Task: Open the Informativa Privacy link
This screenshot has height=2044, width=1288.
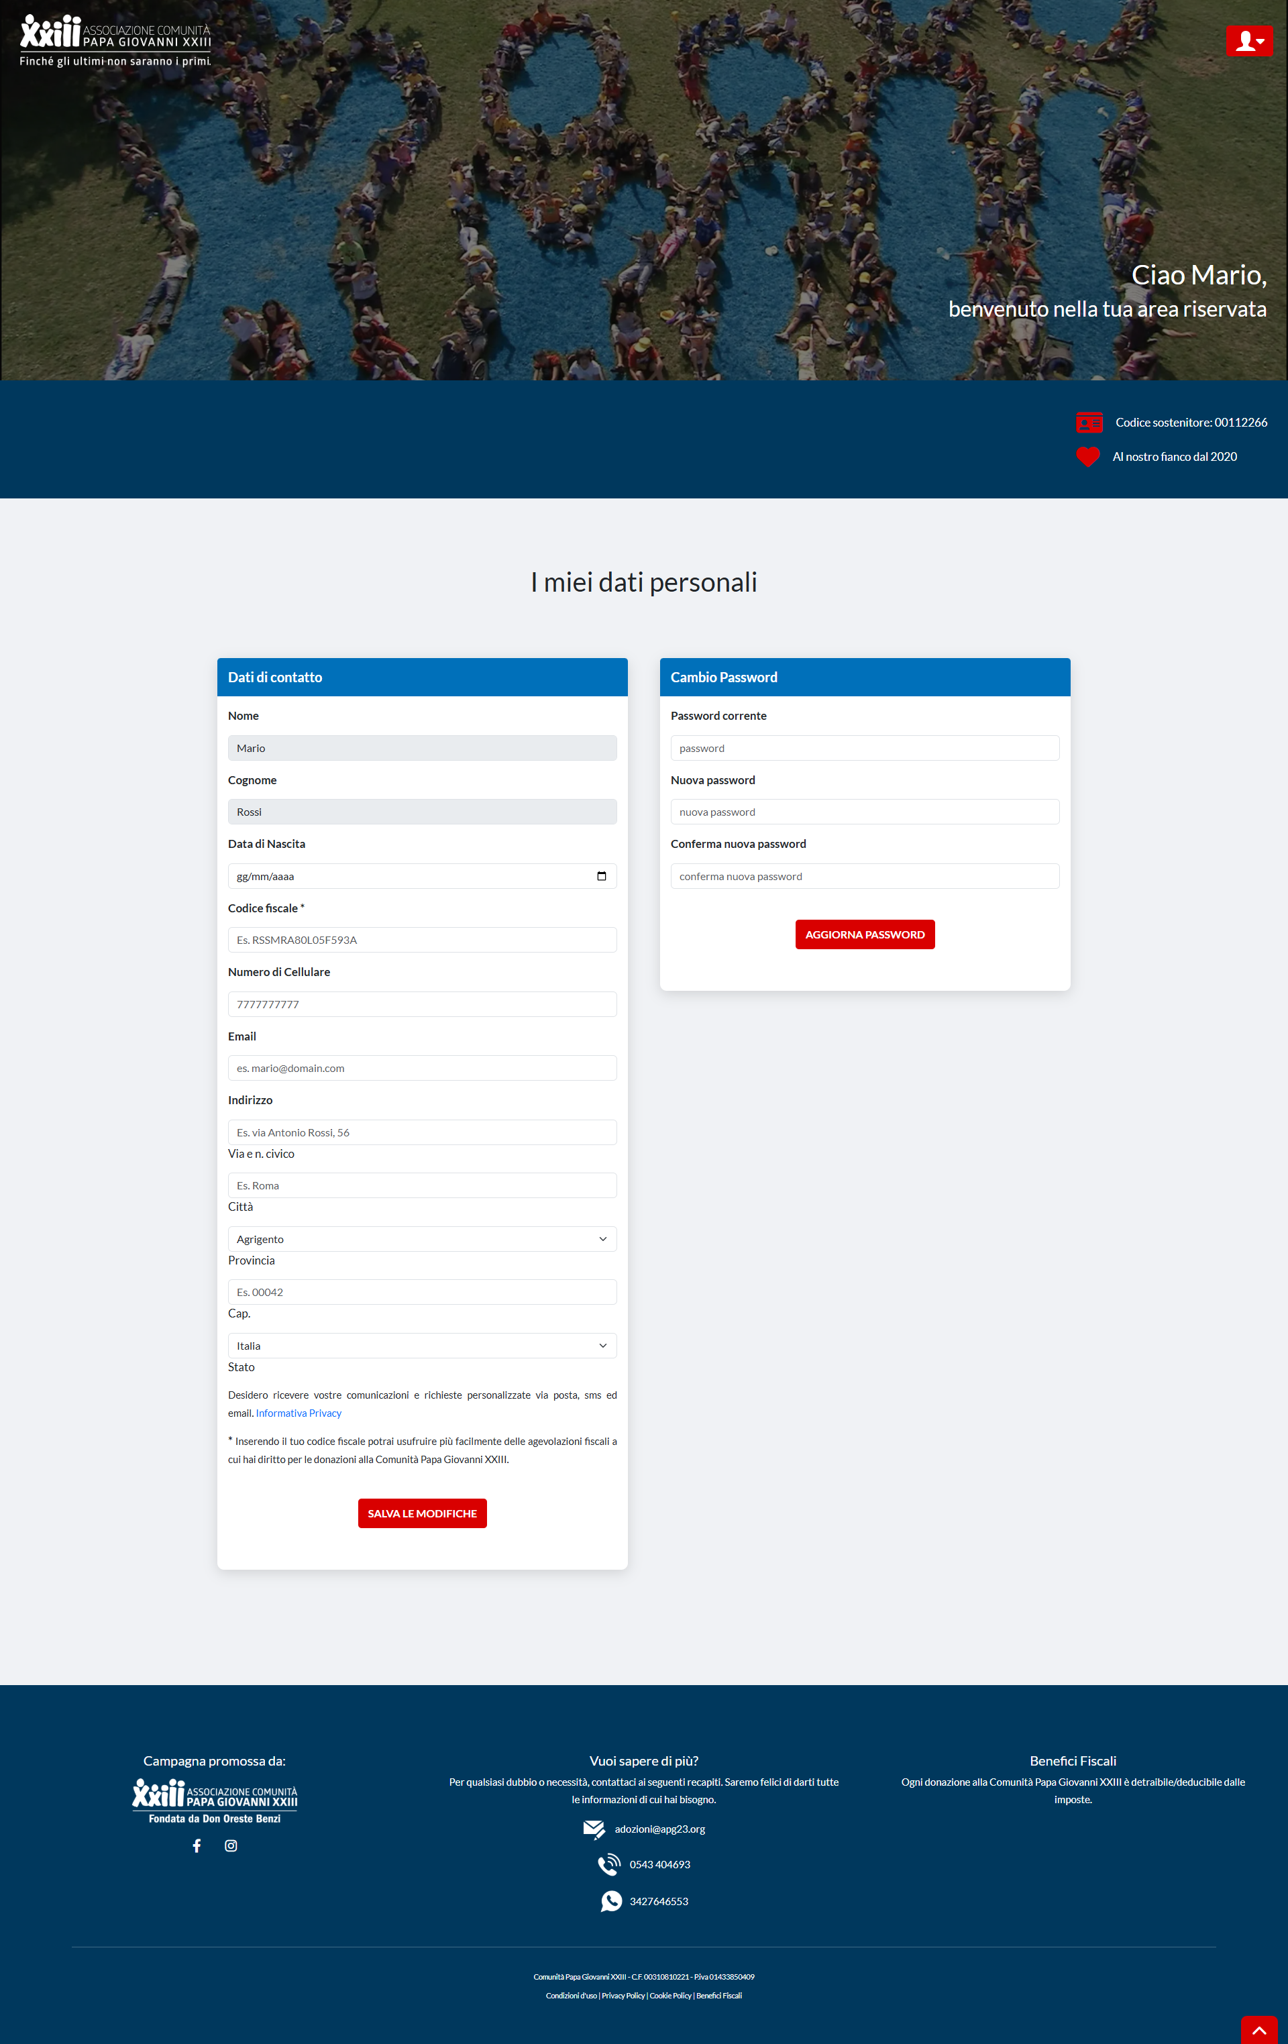Action: 299,1413
